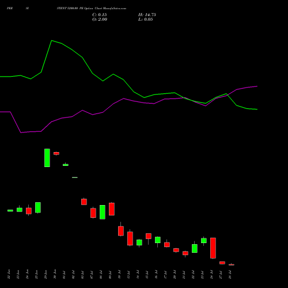
Task: Click the tallest green candlestick on the chart
Action: (x=47, y=158)
